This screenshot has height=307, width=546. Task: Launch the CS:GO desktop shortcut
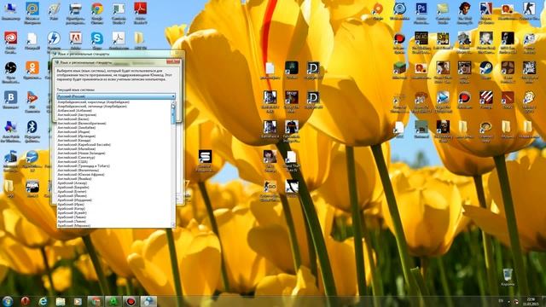click(270, 187)
